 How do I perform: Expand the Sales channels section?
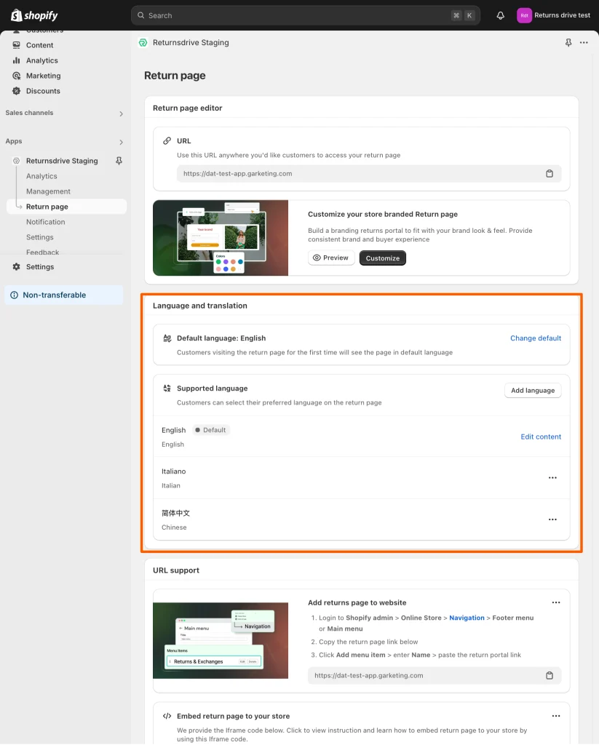click(120, 113)
